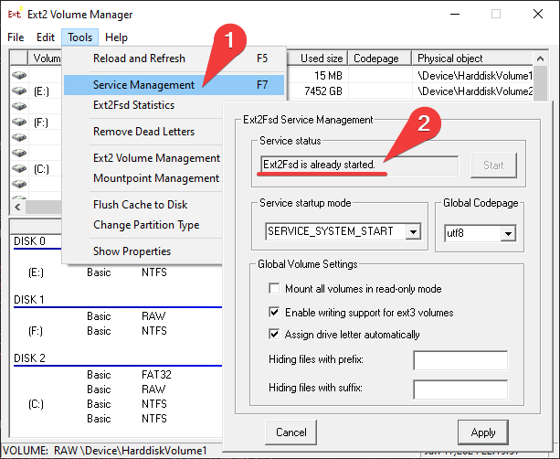Click the Ext2 Volume Manager title bar icon
The height and width of the screenshot is (459, 560).
click(16, 15)
